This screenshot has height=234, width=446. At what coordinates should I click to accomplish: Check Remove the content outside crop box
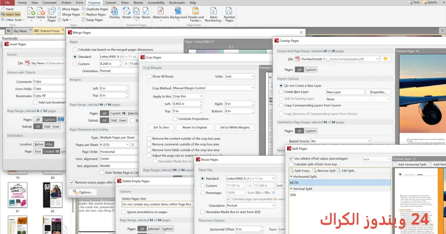pos(149,138)
